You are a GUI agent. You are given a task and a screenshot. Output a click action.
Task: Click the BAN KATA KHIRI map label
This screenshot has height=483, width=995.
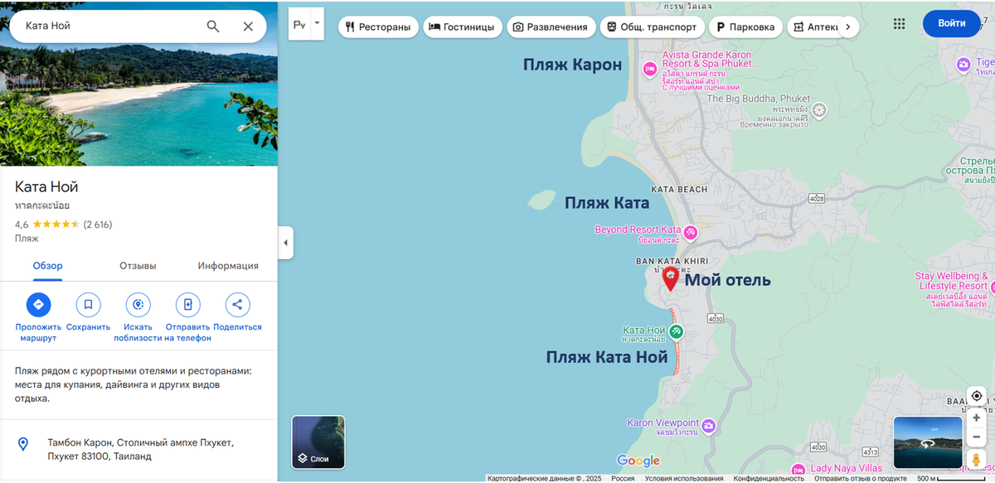tap(672, 261)
